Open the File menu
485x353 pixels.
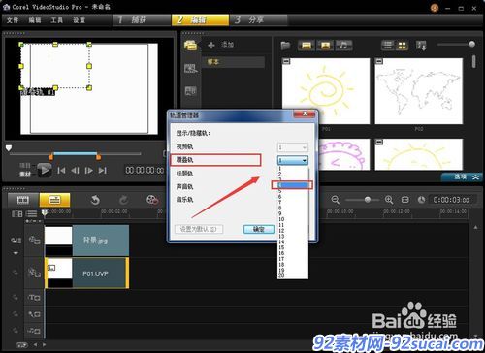point(13,20)
